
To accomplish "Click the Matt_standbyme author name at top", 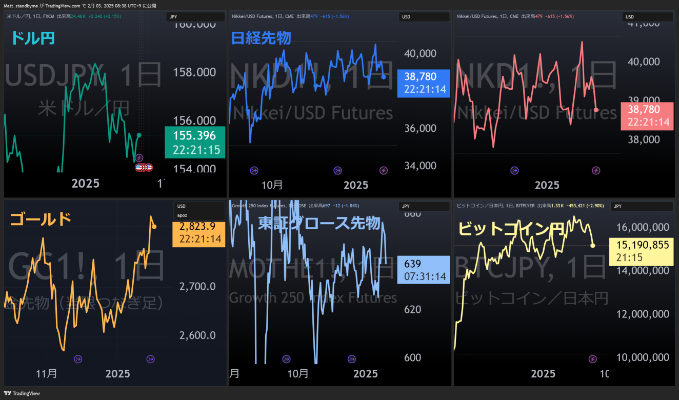I will coord(21,6).
